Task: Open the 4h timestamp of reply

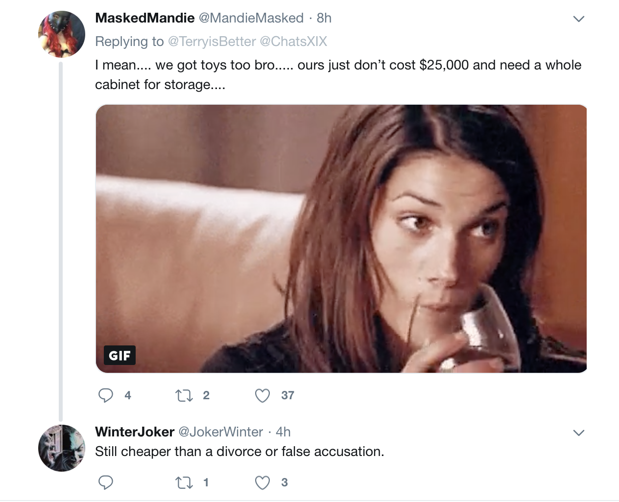Action: (x=283, y=432)
